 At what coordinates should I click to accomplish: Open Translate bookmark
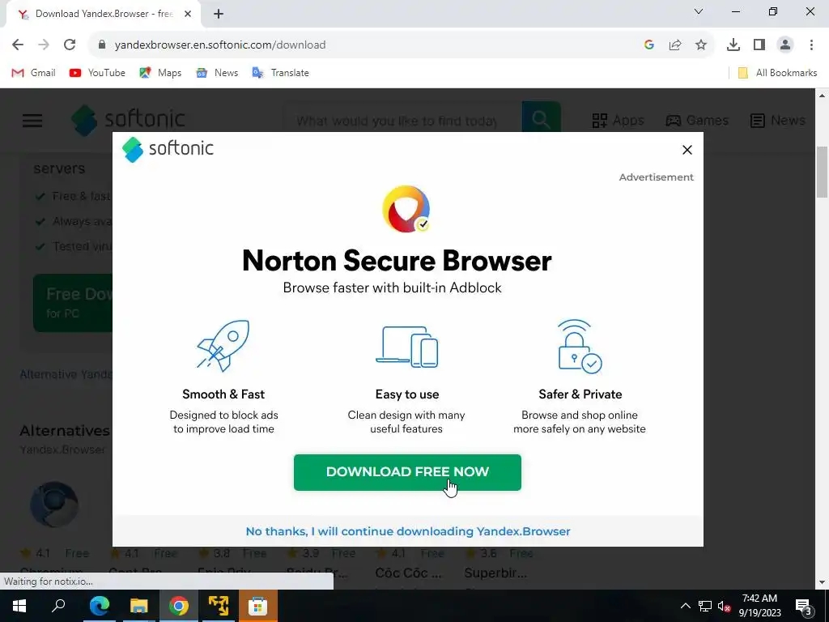pyautogui.click(x=280, y=73)
